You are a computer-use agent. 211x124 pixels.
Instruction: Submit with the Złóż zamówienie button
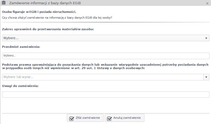tap(85, 118)
